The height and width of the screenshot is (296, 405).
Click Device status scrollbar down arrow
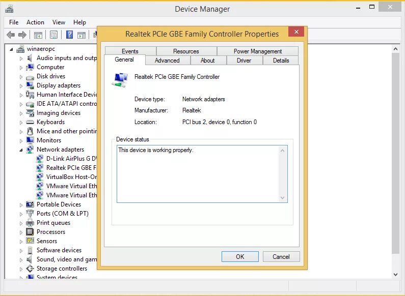[x=282, y=198]
